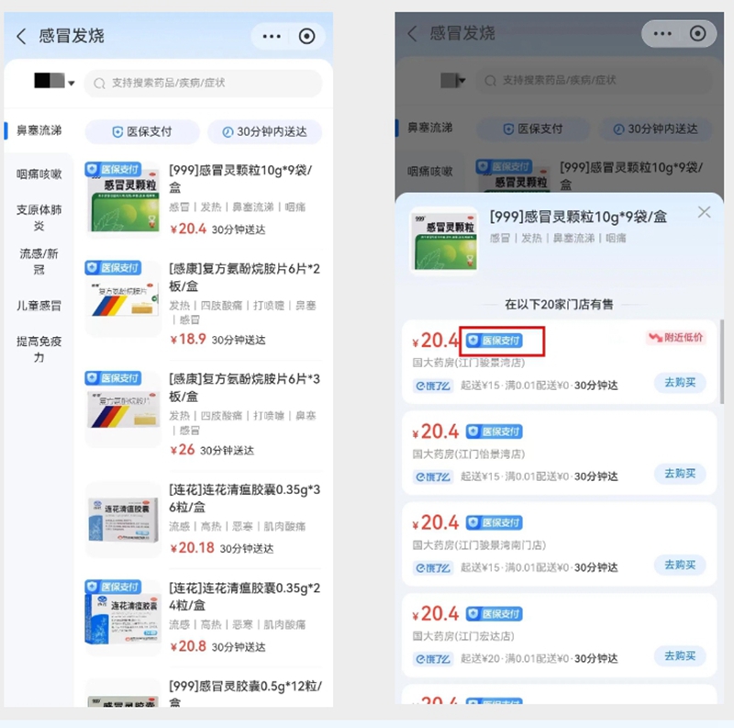This screenshot has height=728, width=734.
Task: Tap 饿了么 logo on 骏景湾南门店 card
Action: coord(432,568)
